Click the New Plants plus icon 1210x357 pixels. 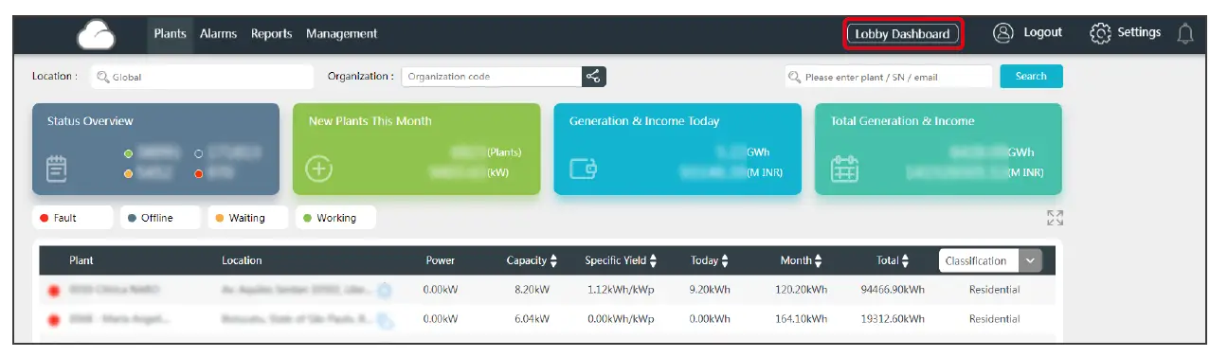[319, 170]
